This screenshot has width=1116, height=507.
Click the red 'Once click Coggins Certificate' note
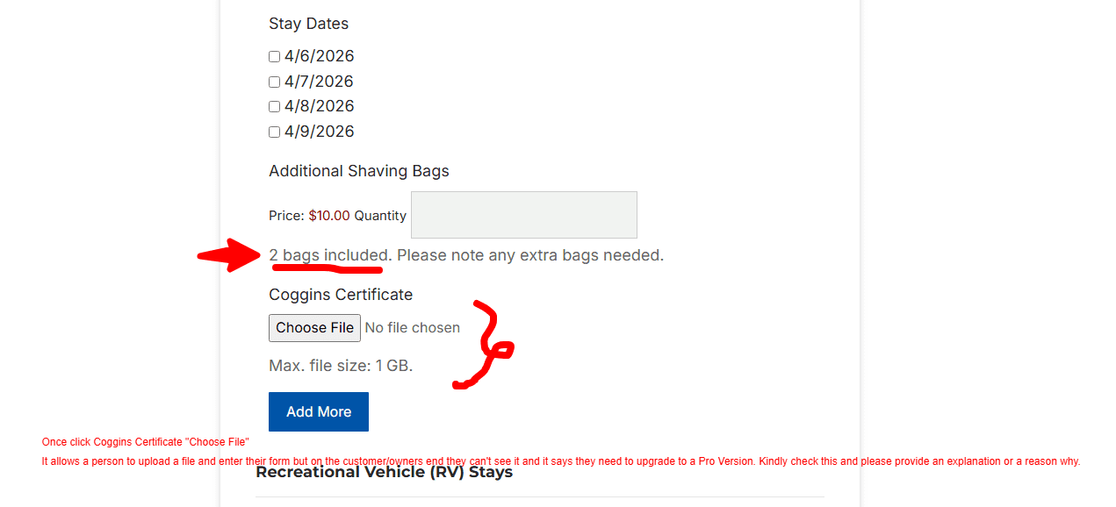point(146,442)
